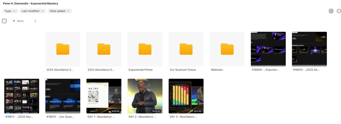Screen dimensions: 341x124
Task: Open the #18609 Exponential Primer image thumbnail
Action: pos(268,49)
